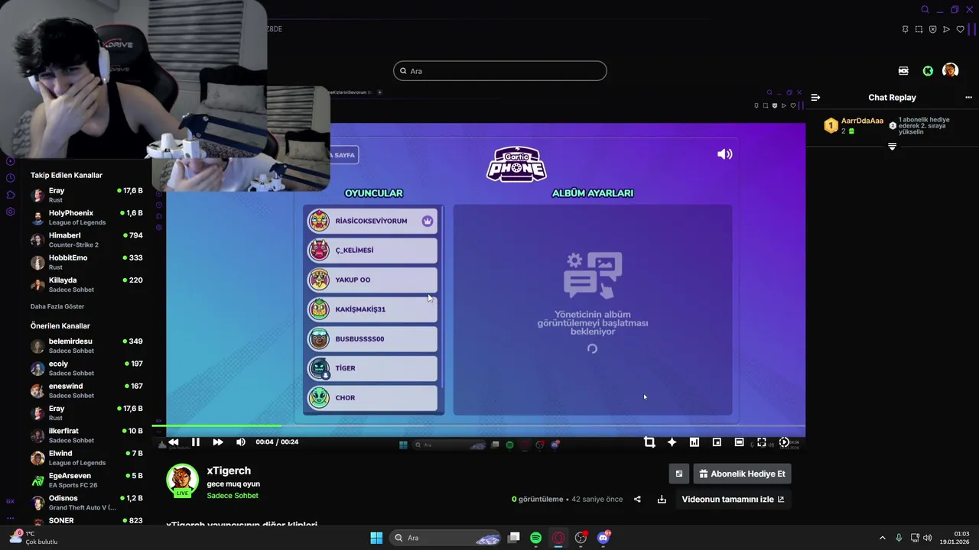Open the xTigerch channel name link
Screen dimensions: 979x550
(x=229, y=471)
